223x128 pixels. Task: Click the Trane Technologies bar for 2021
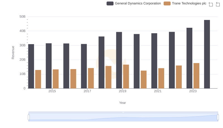click(161, 78)
